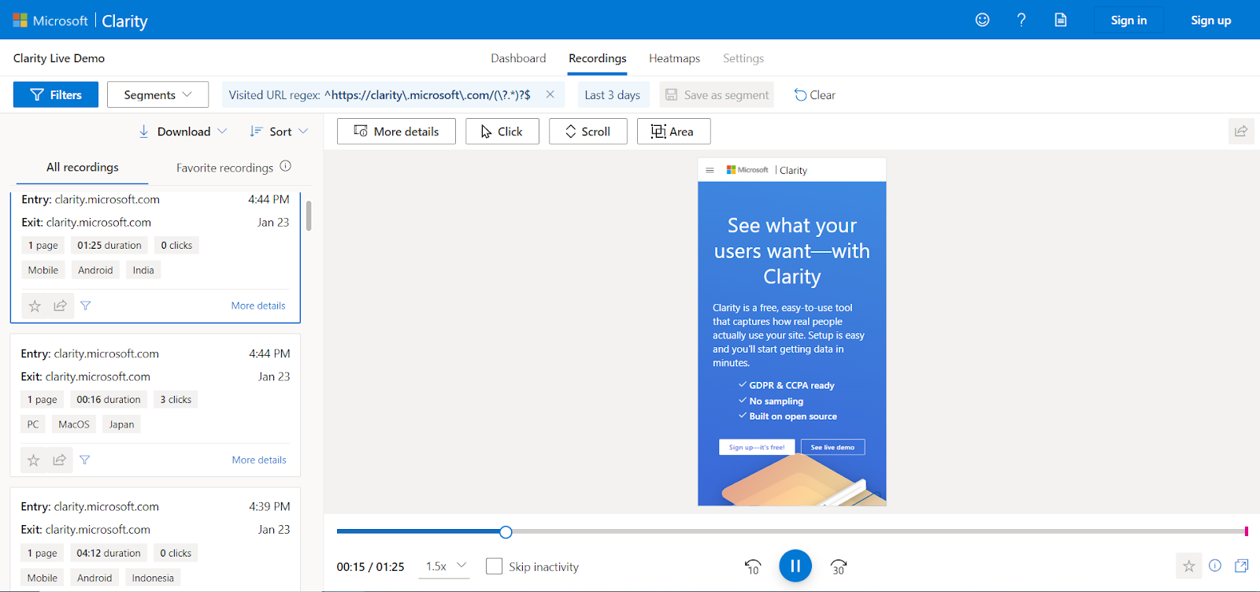
Task: Rewind the recording 10 seconds
Action: (753, 566)
